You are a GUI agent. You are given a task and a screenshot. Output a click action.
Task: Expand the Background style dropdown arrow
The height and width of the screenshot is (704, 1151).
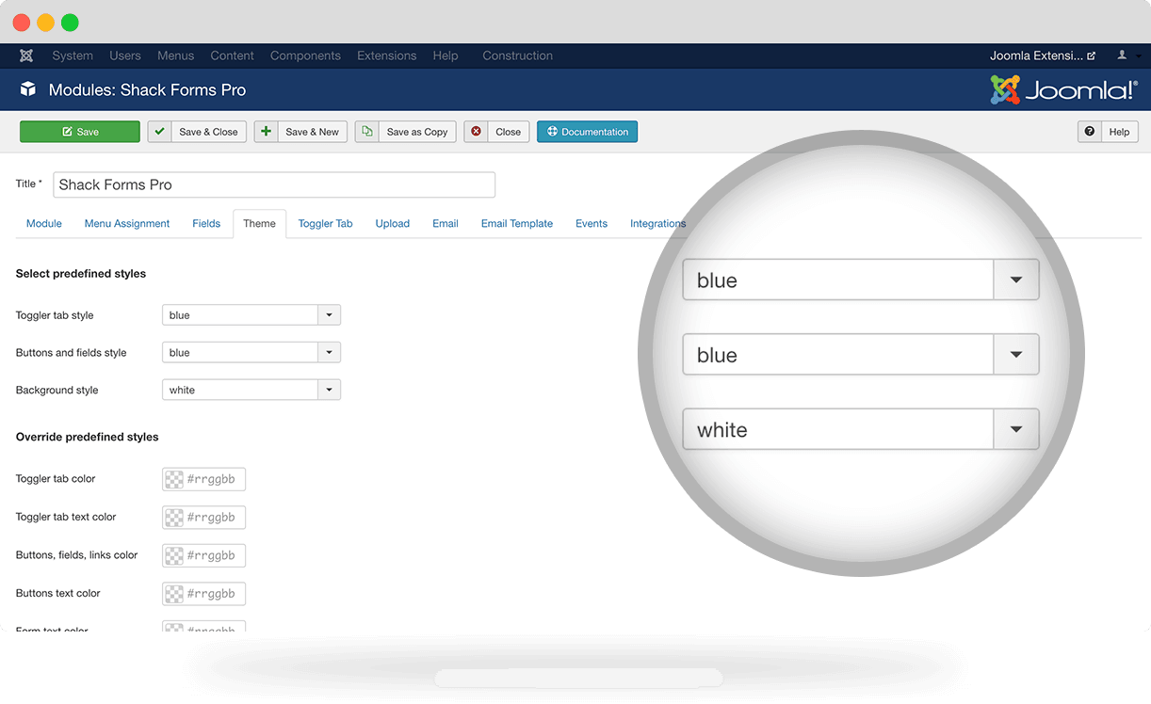pyautogui.click(x=329, y=390)
